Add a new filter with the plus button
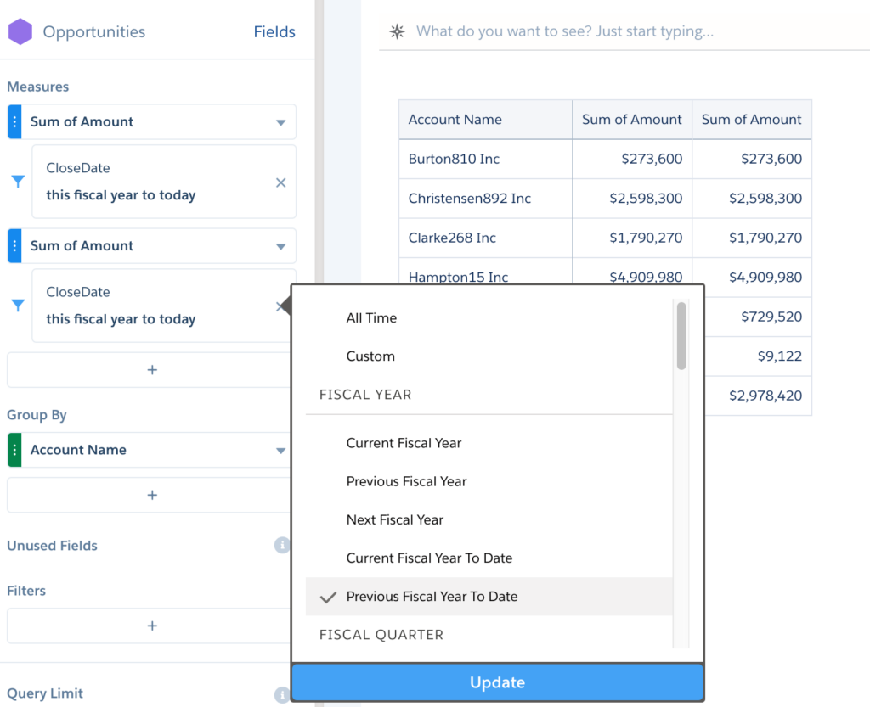This screenshot has height=707, width=870. coord(152,626)
